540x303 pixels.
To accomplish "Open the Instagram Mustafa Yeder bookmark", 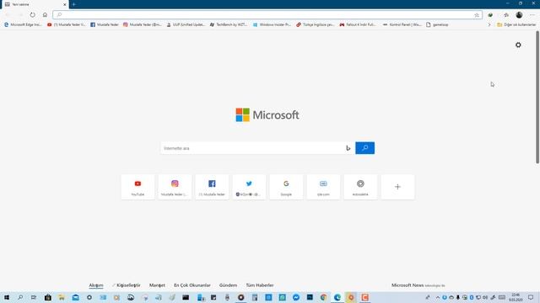I will pos(143,24).
